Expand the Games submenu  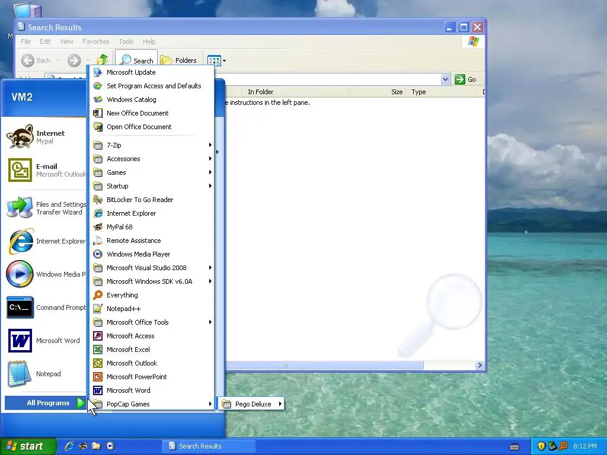152,172
